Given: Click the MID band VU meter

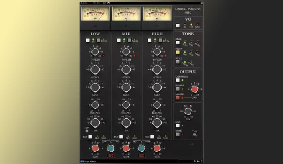Looking at the screenshot, I should pos(126,13).
